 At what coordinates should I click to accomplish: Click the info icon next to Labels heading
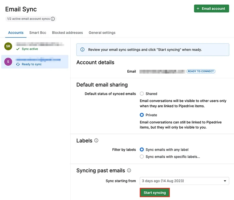[x=96, y=141]
